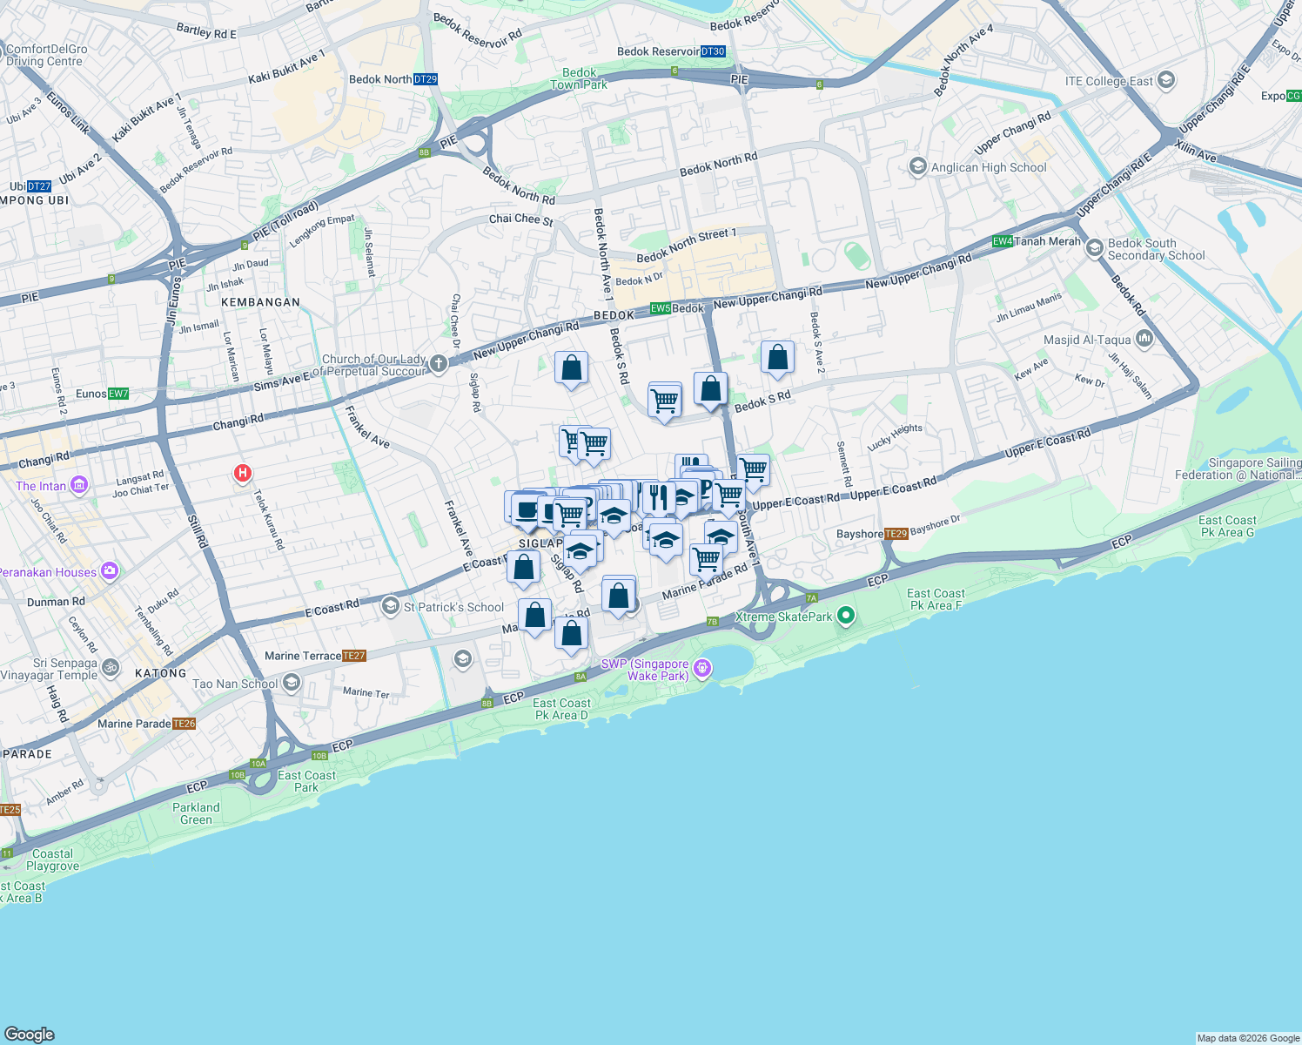Viewport: 1302px width, 1045px height.
Task: Click the 'Lucky Heights' label
Action: [895, 437]
